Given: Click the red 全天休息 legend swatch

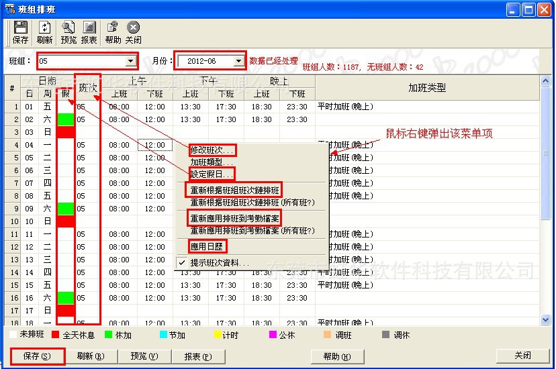Looking at the screenshot, I should pyautogui.click(x=56, y=335).
